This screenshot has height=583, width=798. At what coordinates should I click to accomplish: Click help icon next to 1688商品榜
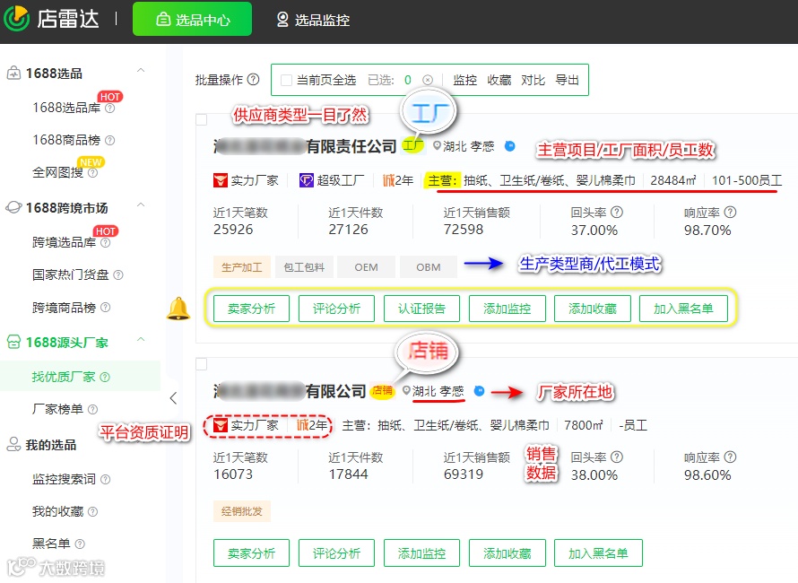(x=110, y=141)
